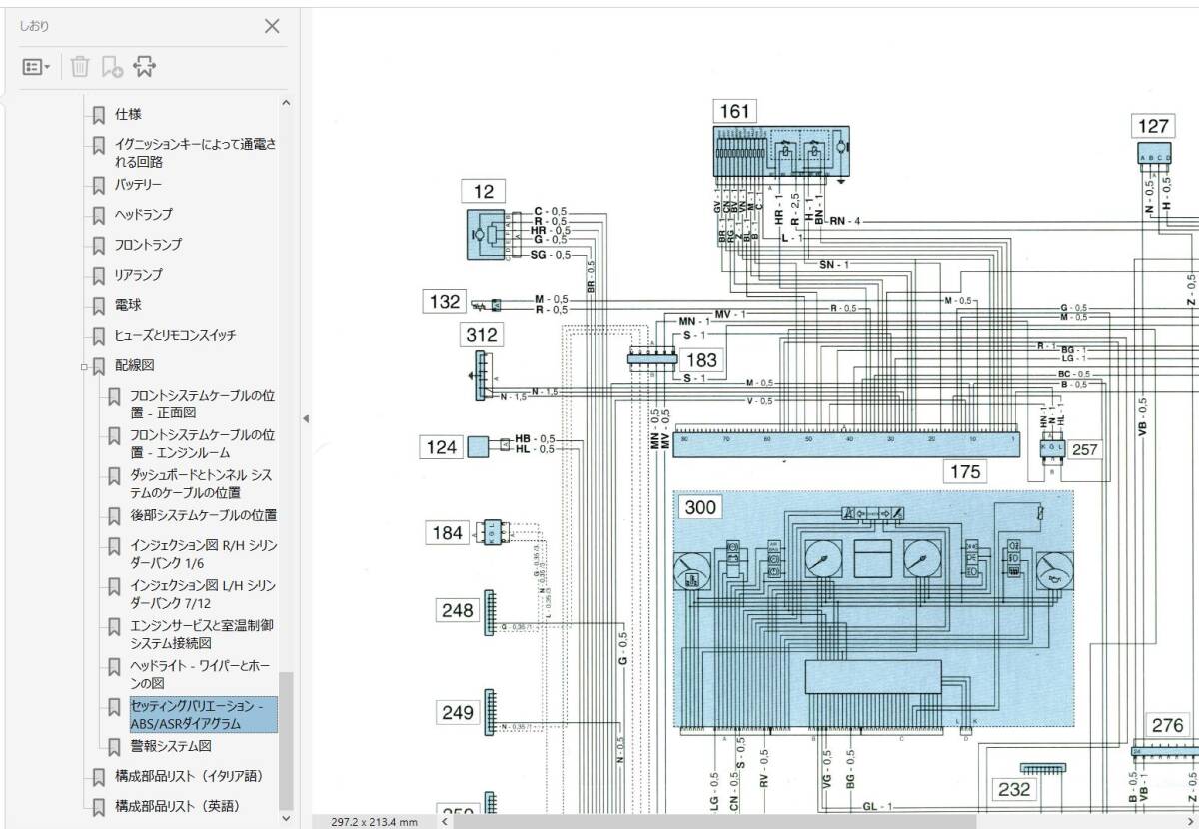Delete selected bookmark with trash icon
This screenshot has width=1199, height=829.
[80, 67]
